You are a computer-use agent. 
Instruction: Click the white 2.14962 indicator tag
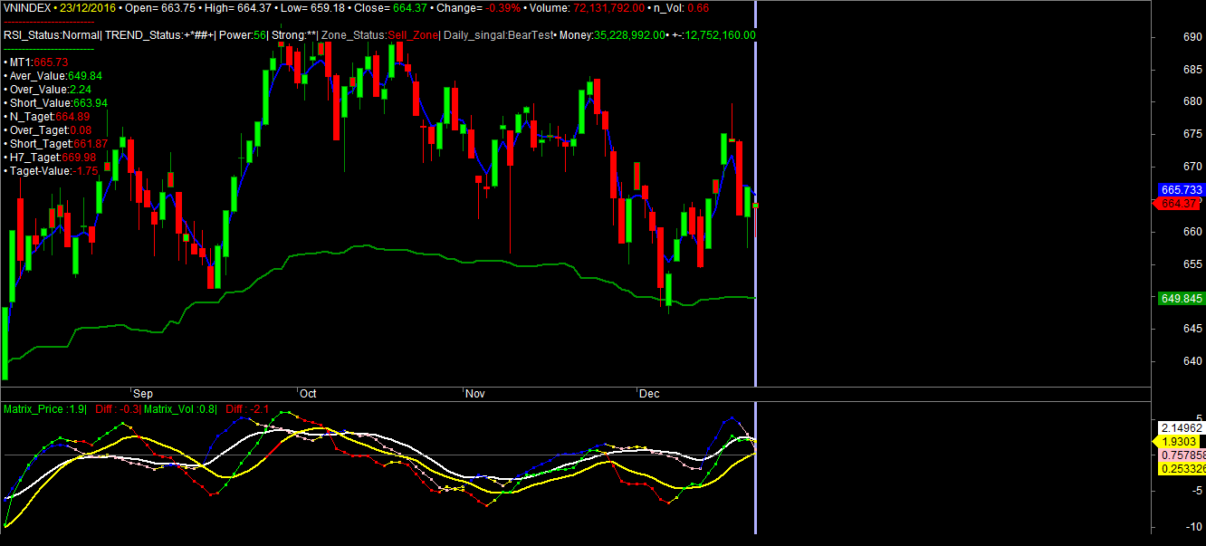1181,427
